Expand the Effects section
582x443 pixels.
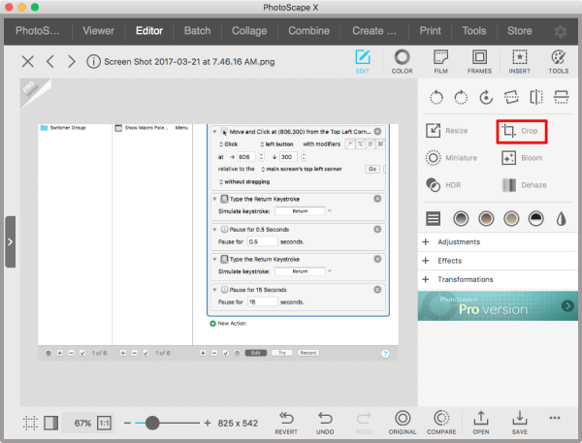(x=498, y=261)
